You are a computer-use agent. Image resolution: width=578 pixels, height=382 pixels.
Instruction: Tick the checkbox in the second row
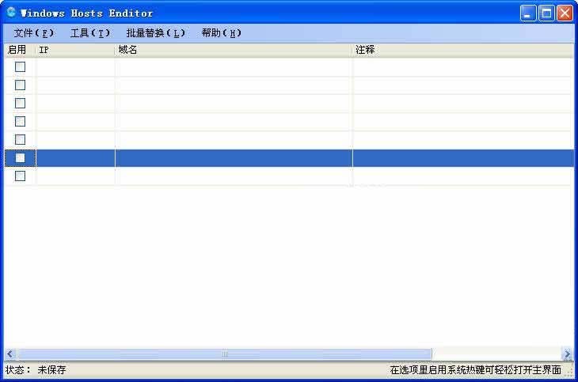click(x=20, y=85)
